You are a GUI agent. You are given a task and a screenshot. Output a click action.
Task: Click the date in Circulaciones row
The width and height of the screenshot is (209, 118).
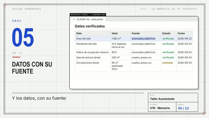(185, 63)
